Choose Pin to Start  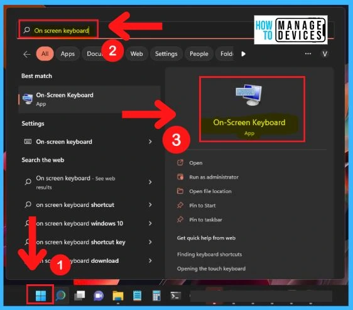coord(202,206)
